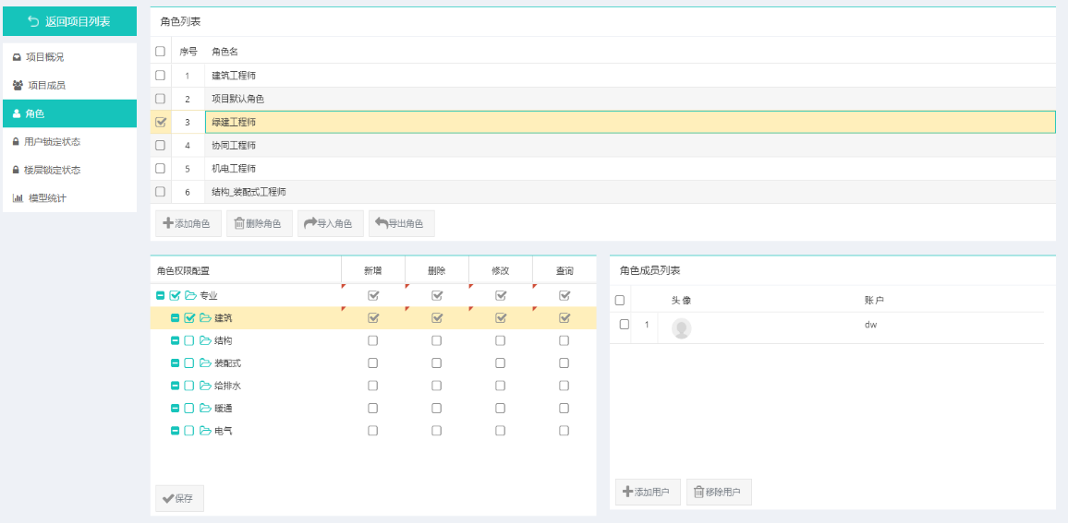Toggle the 查询 permission for 专业
The width and height of the screenshot is (1068, 523).
coord(564,295)
